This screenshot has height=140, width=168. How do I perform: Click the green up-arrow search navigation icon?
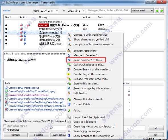(157, 11)
